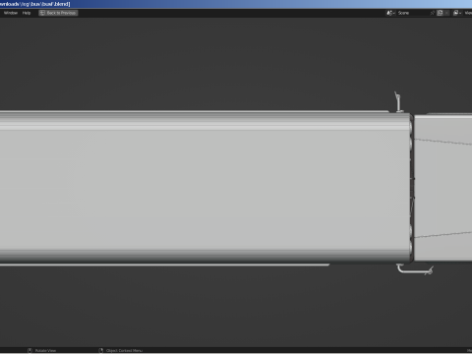Toggle the pin scene icon
Image resolution: width=472 pixels, height=354 pixels.
point(433,13)
